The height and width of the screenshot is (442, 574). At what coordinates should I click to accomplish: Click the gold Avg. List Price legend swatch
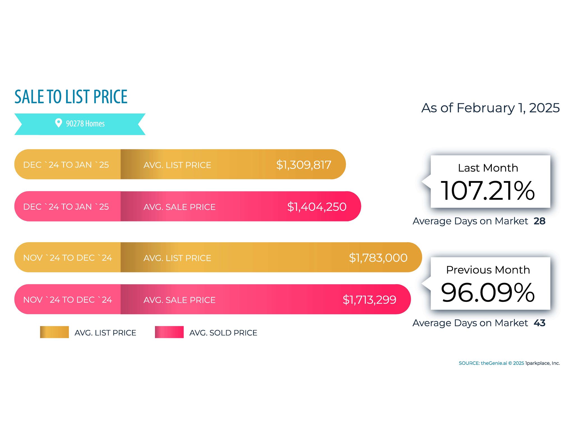coord(54,332)
